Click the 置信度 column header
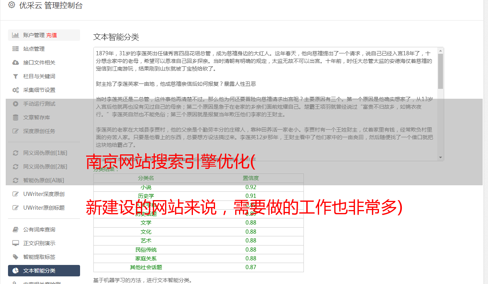Screen dimensions: 488x284 (x=251, y=178)
